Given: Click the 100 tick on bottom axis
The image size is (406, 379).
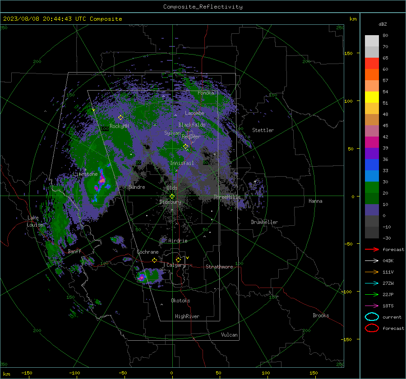Looking at the screenshot, I should 266,373.
